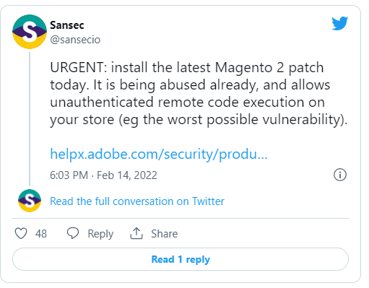Click the 48 likes count
Screen dimensions: 369x288
pos(41,234)
